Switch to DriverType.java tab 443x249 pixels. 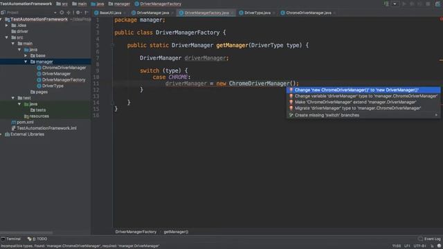tap(257, 12)
